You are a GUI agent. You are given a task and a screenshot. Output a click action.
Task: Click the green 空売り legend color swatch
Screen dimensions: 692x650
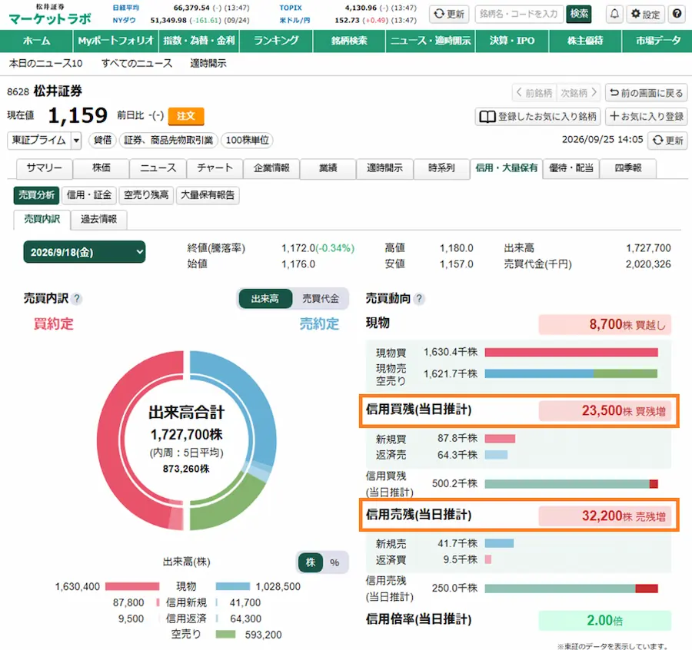[x=225, y=635]
